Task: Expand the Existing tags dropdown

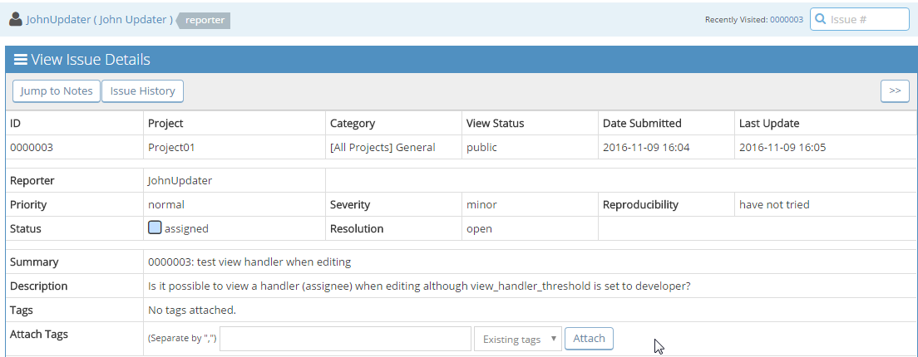Action: tap(517, 339)
